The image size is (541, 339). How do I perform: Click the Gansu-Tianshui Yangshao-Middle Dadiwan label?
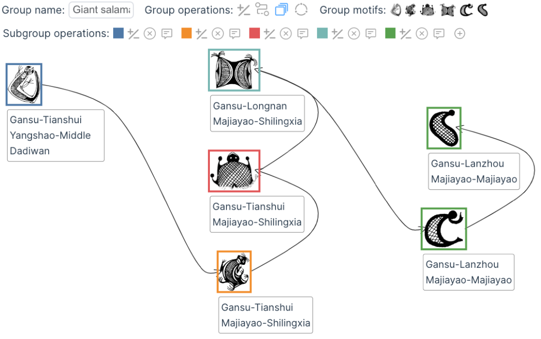56,136
